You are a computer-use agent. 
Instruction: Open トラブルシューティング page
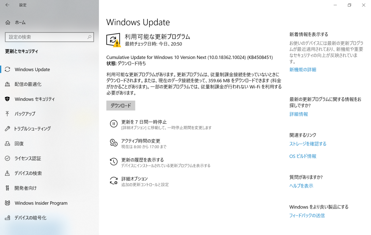(x=32, y=129)
